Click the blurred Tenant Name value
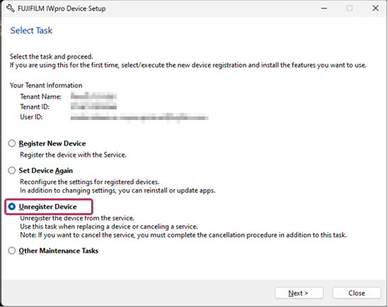The width and height of the screenshot is (388, 307). click(93, 96)
